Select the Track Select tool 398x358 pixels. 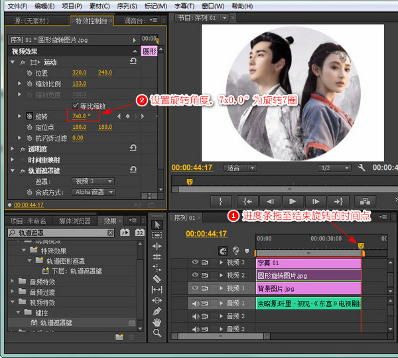point(157,235)
